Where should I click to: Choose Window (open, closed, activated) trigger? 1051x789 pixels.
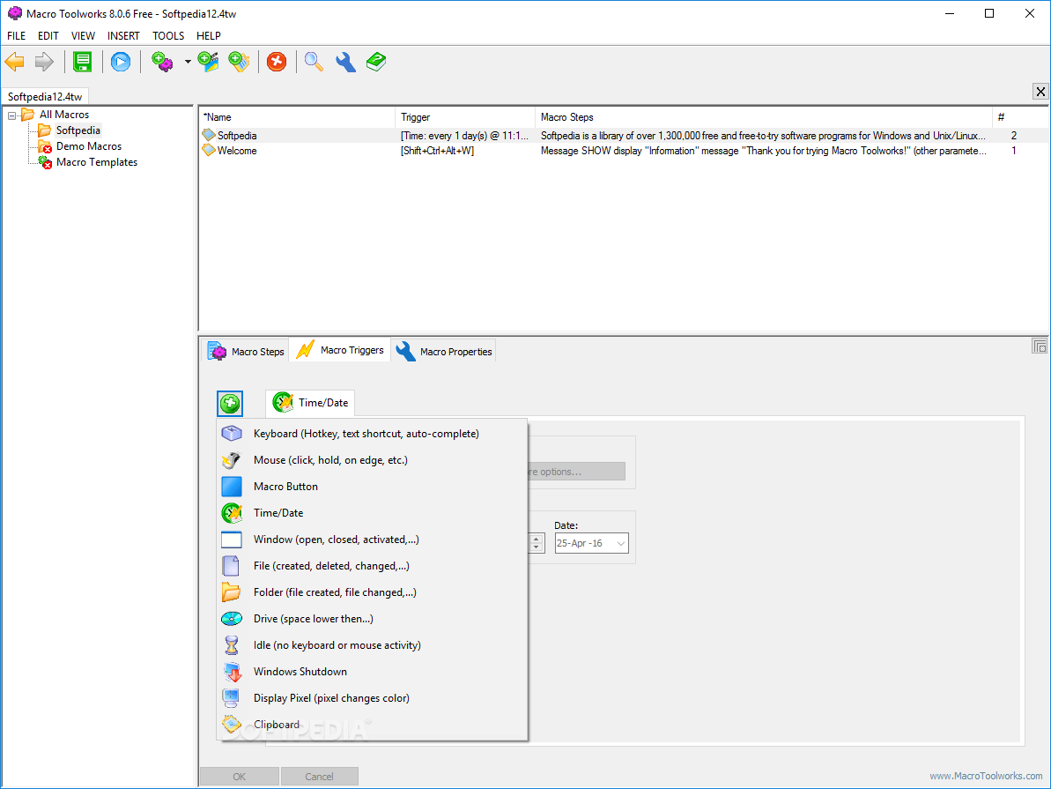click(x=372, y=540)
